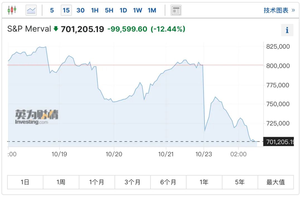Choose the 5H interval

point(109,11)
